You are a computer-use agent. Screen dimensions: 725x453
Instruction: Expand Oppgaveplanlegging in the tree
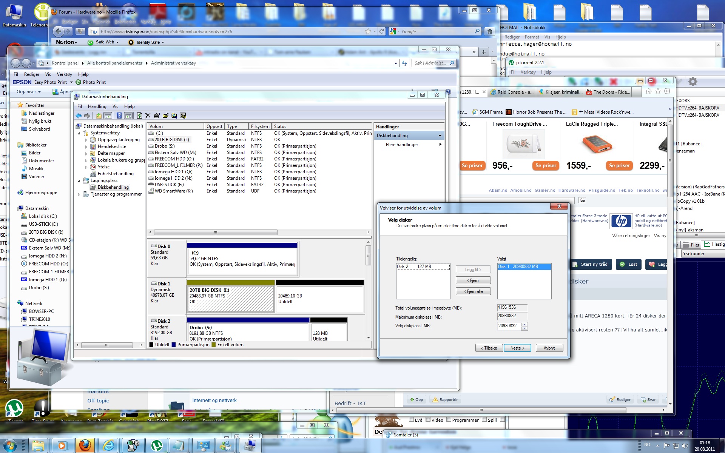click(x=86, y=140)
